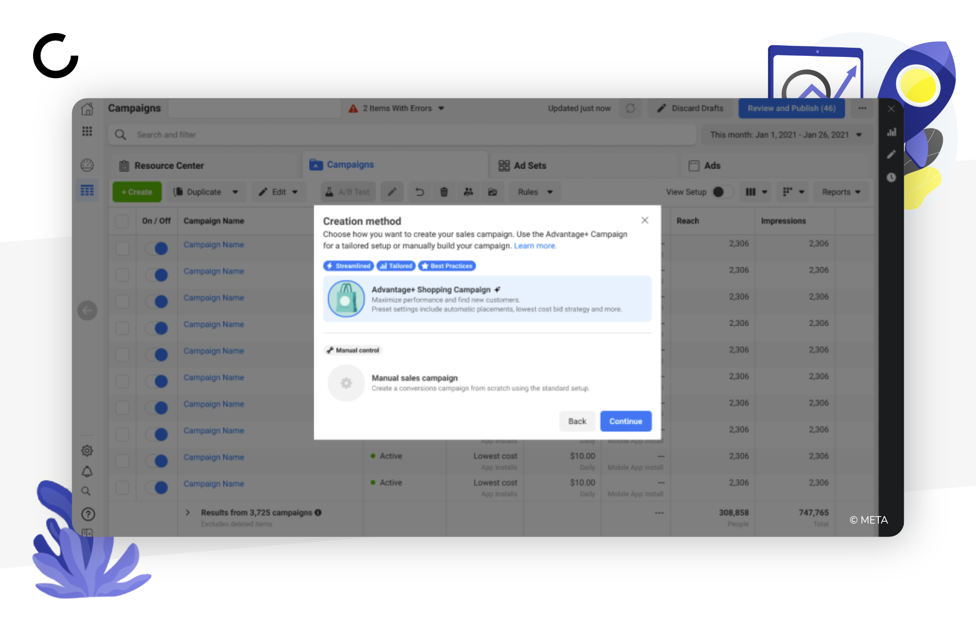
Task: Switch off the first campaign's On/Off toggle
Action: point(157,248)
